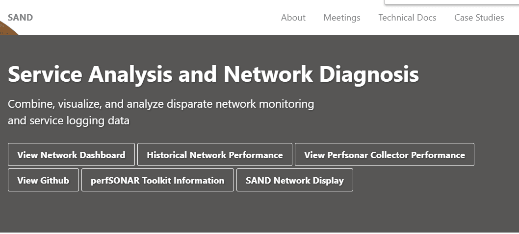The image size is (519, 234).
Task: Open the About menu item
Action: coord(293,18)
